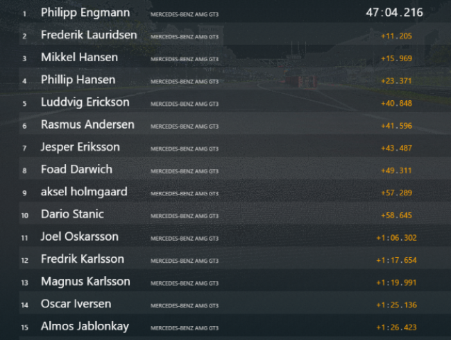Click driver name Jesper Eriksson
451x340 pixels.
coord(80,147)
